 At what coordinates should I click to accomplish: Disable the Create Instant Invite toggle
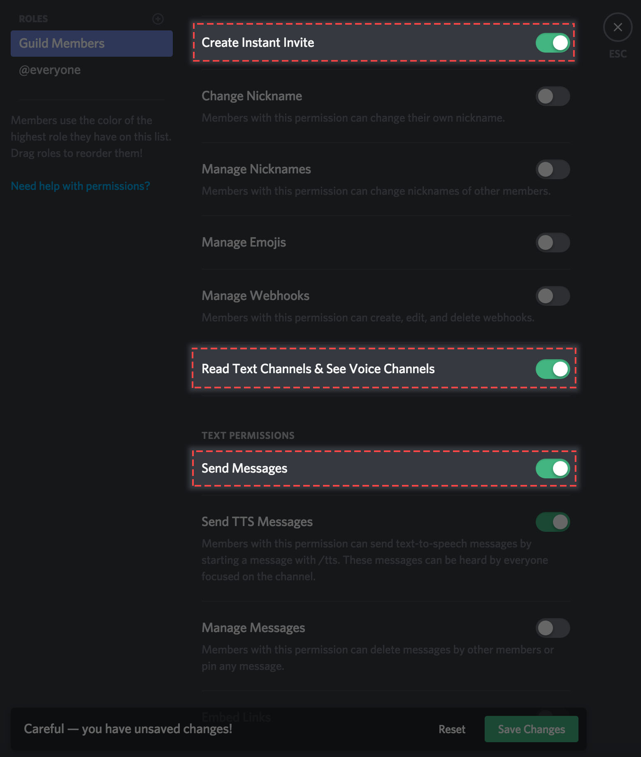pyautogui.click(x=553, y=43)
